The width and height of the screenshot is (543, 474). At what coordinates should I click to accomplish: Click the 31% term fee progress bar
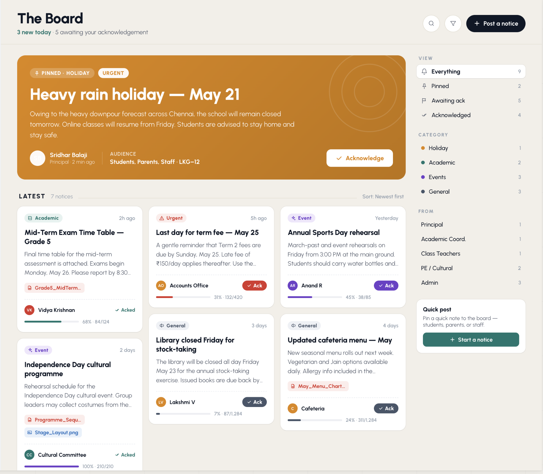[x=183, y=297]
